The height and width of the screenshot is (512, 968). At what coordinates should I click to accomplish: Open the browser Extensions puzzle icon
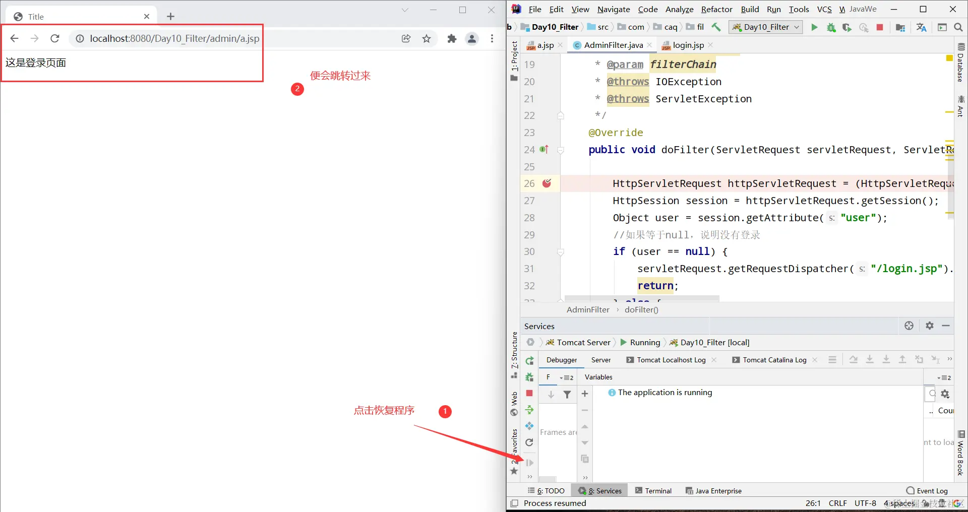(x=452, y=38)
